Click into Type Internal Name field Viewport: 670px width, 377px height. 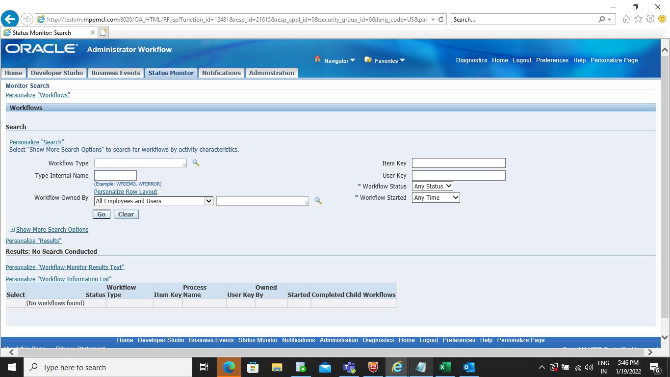(x=115, y=175)
